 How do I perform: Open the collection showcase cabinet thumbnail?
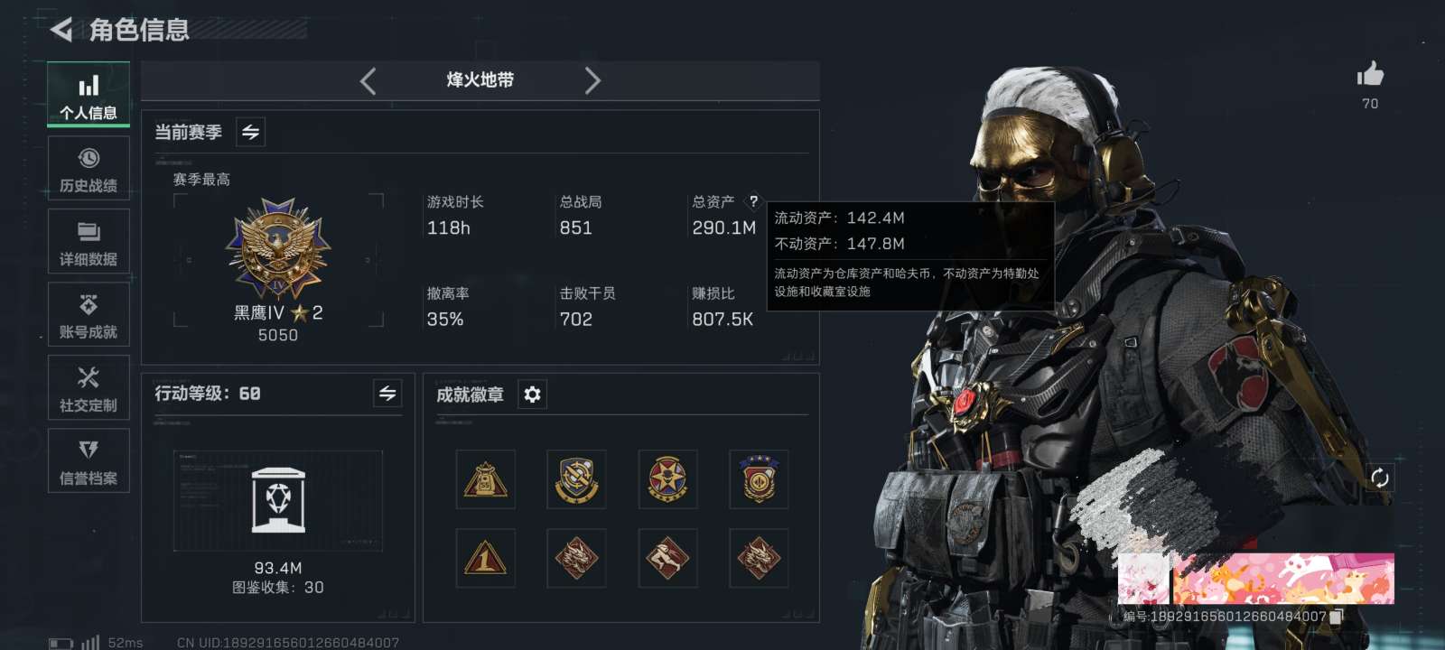278,501
